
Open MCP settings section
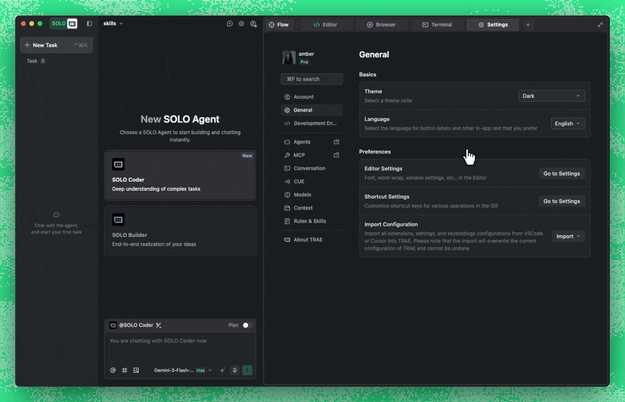299,155
